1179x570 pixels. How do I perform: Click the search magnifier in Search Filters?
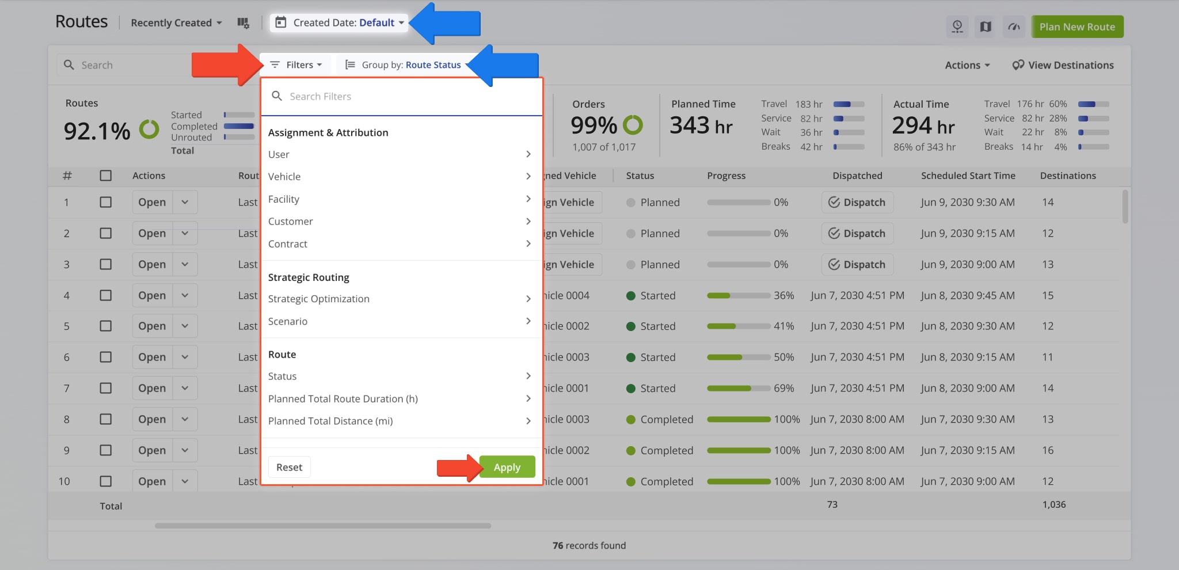coord(277,96)
